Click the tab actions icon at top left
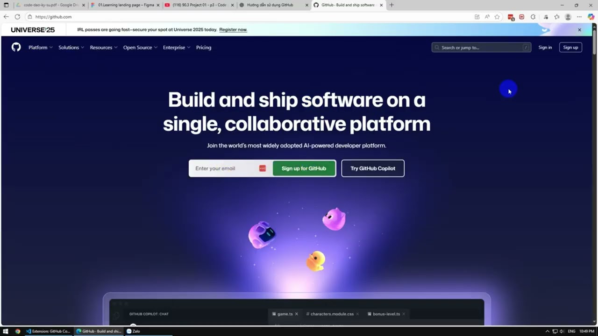Viewport: 598px width, 336px height. click(x=6, y=5)
